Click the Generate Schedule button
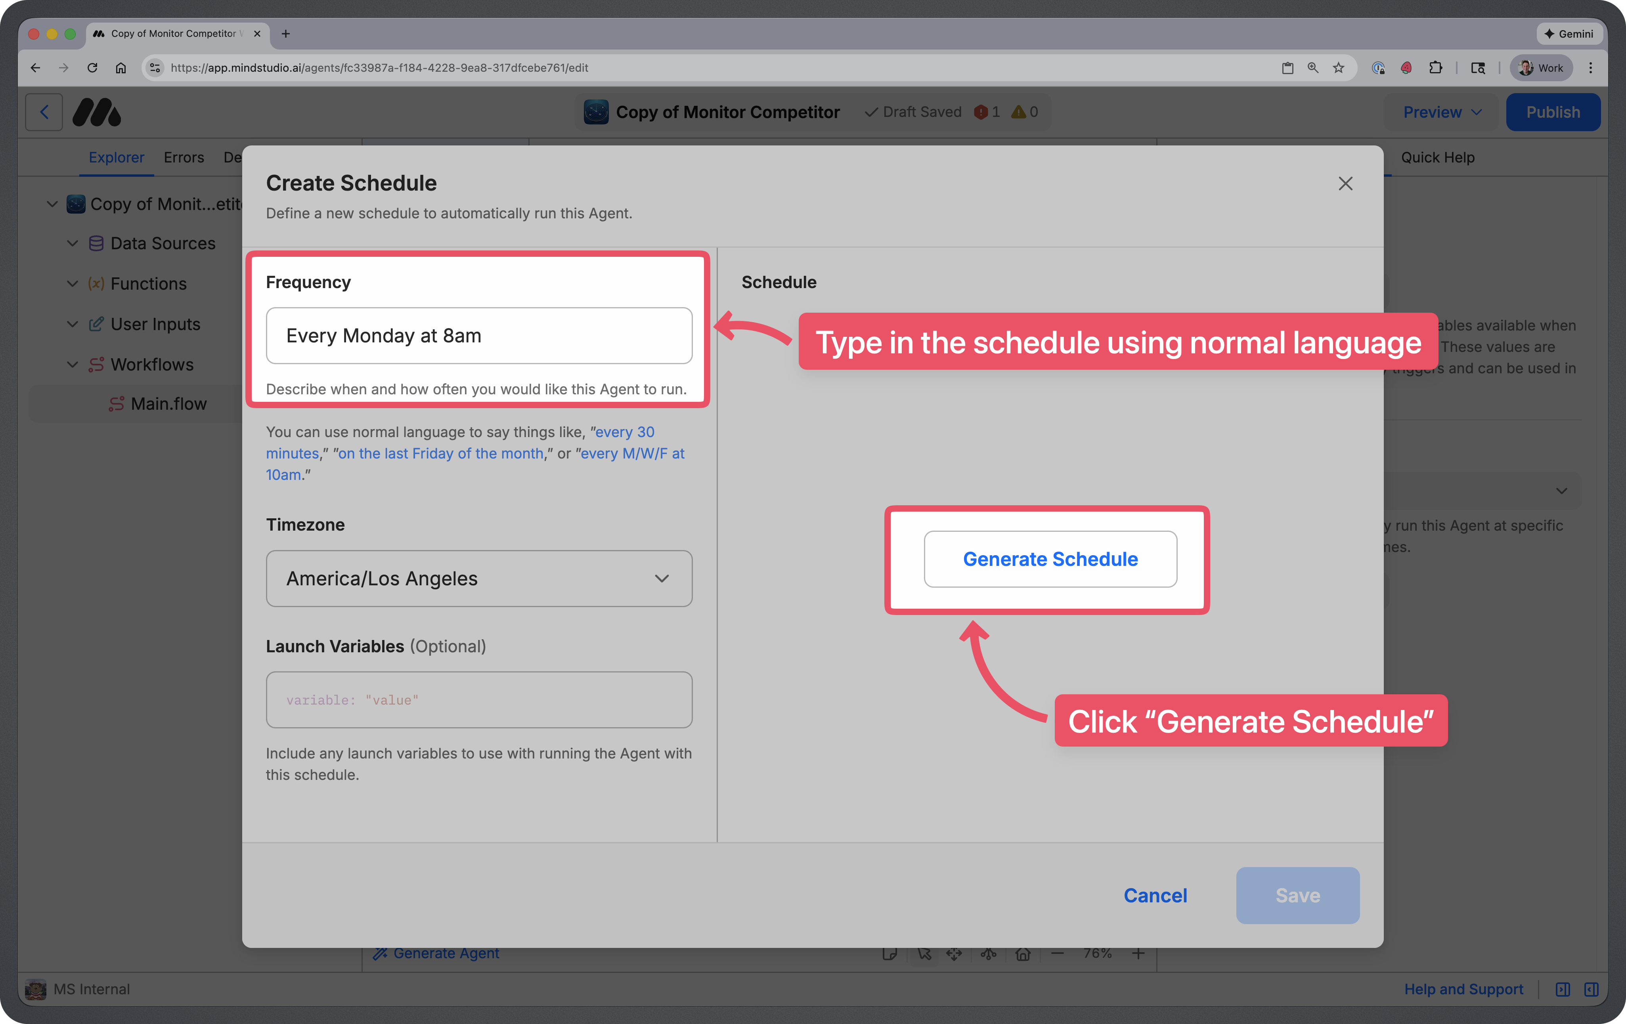1626x1024 pixels. pos(1050,559)
